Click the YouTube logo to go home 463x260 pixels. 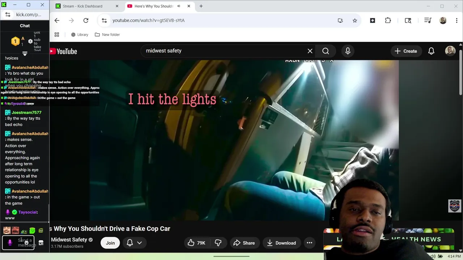click(x=63, y=51)
